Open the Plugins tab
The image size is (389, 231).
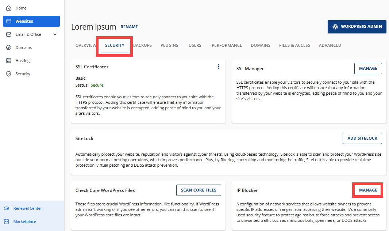(169, 45)
